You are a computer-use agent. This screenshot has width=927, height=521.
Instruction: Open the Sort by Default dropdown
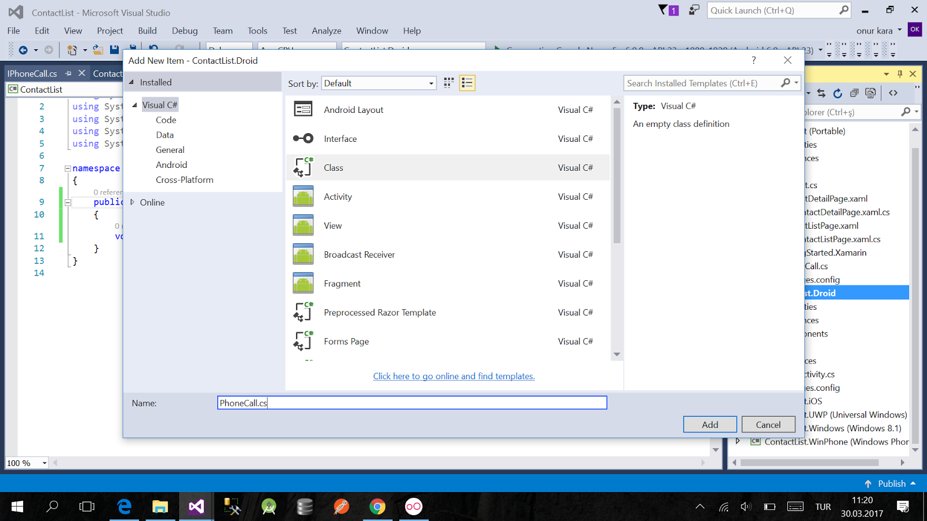coord(378,83)
